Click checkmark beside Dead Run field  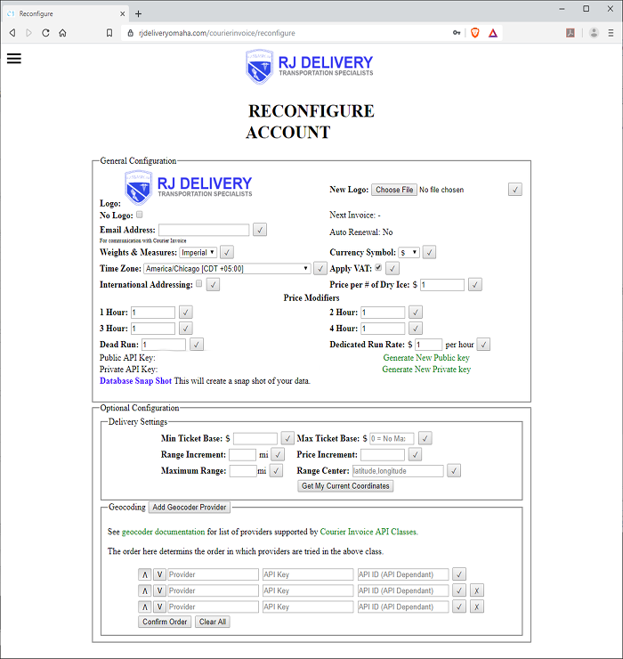[197, 345]
